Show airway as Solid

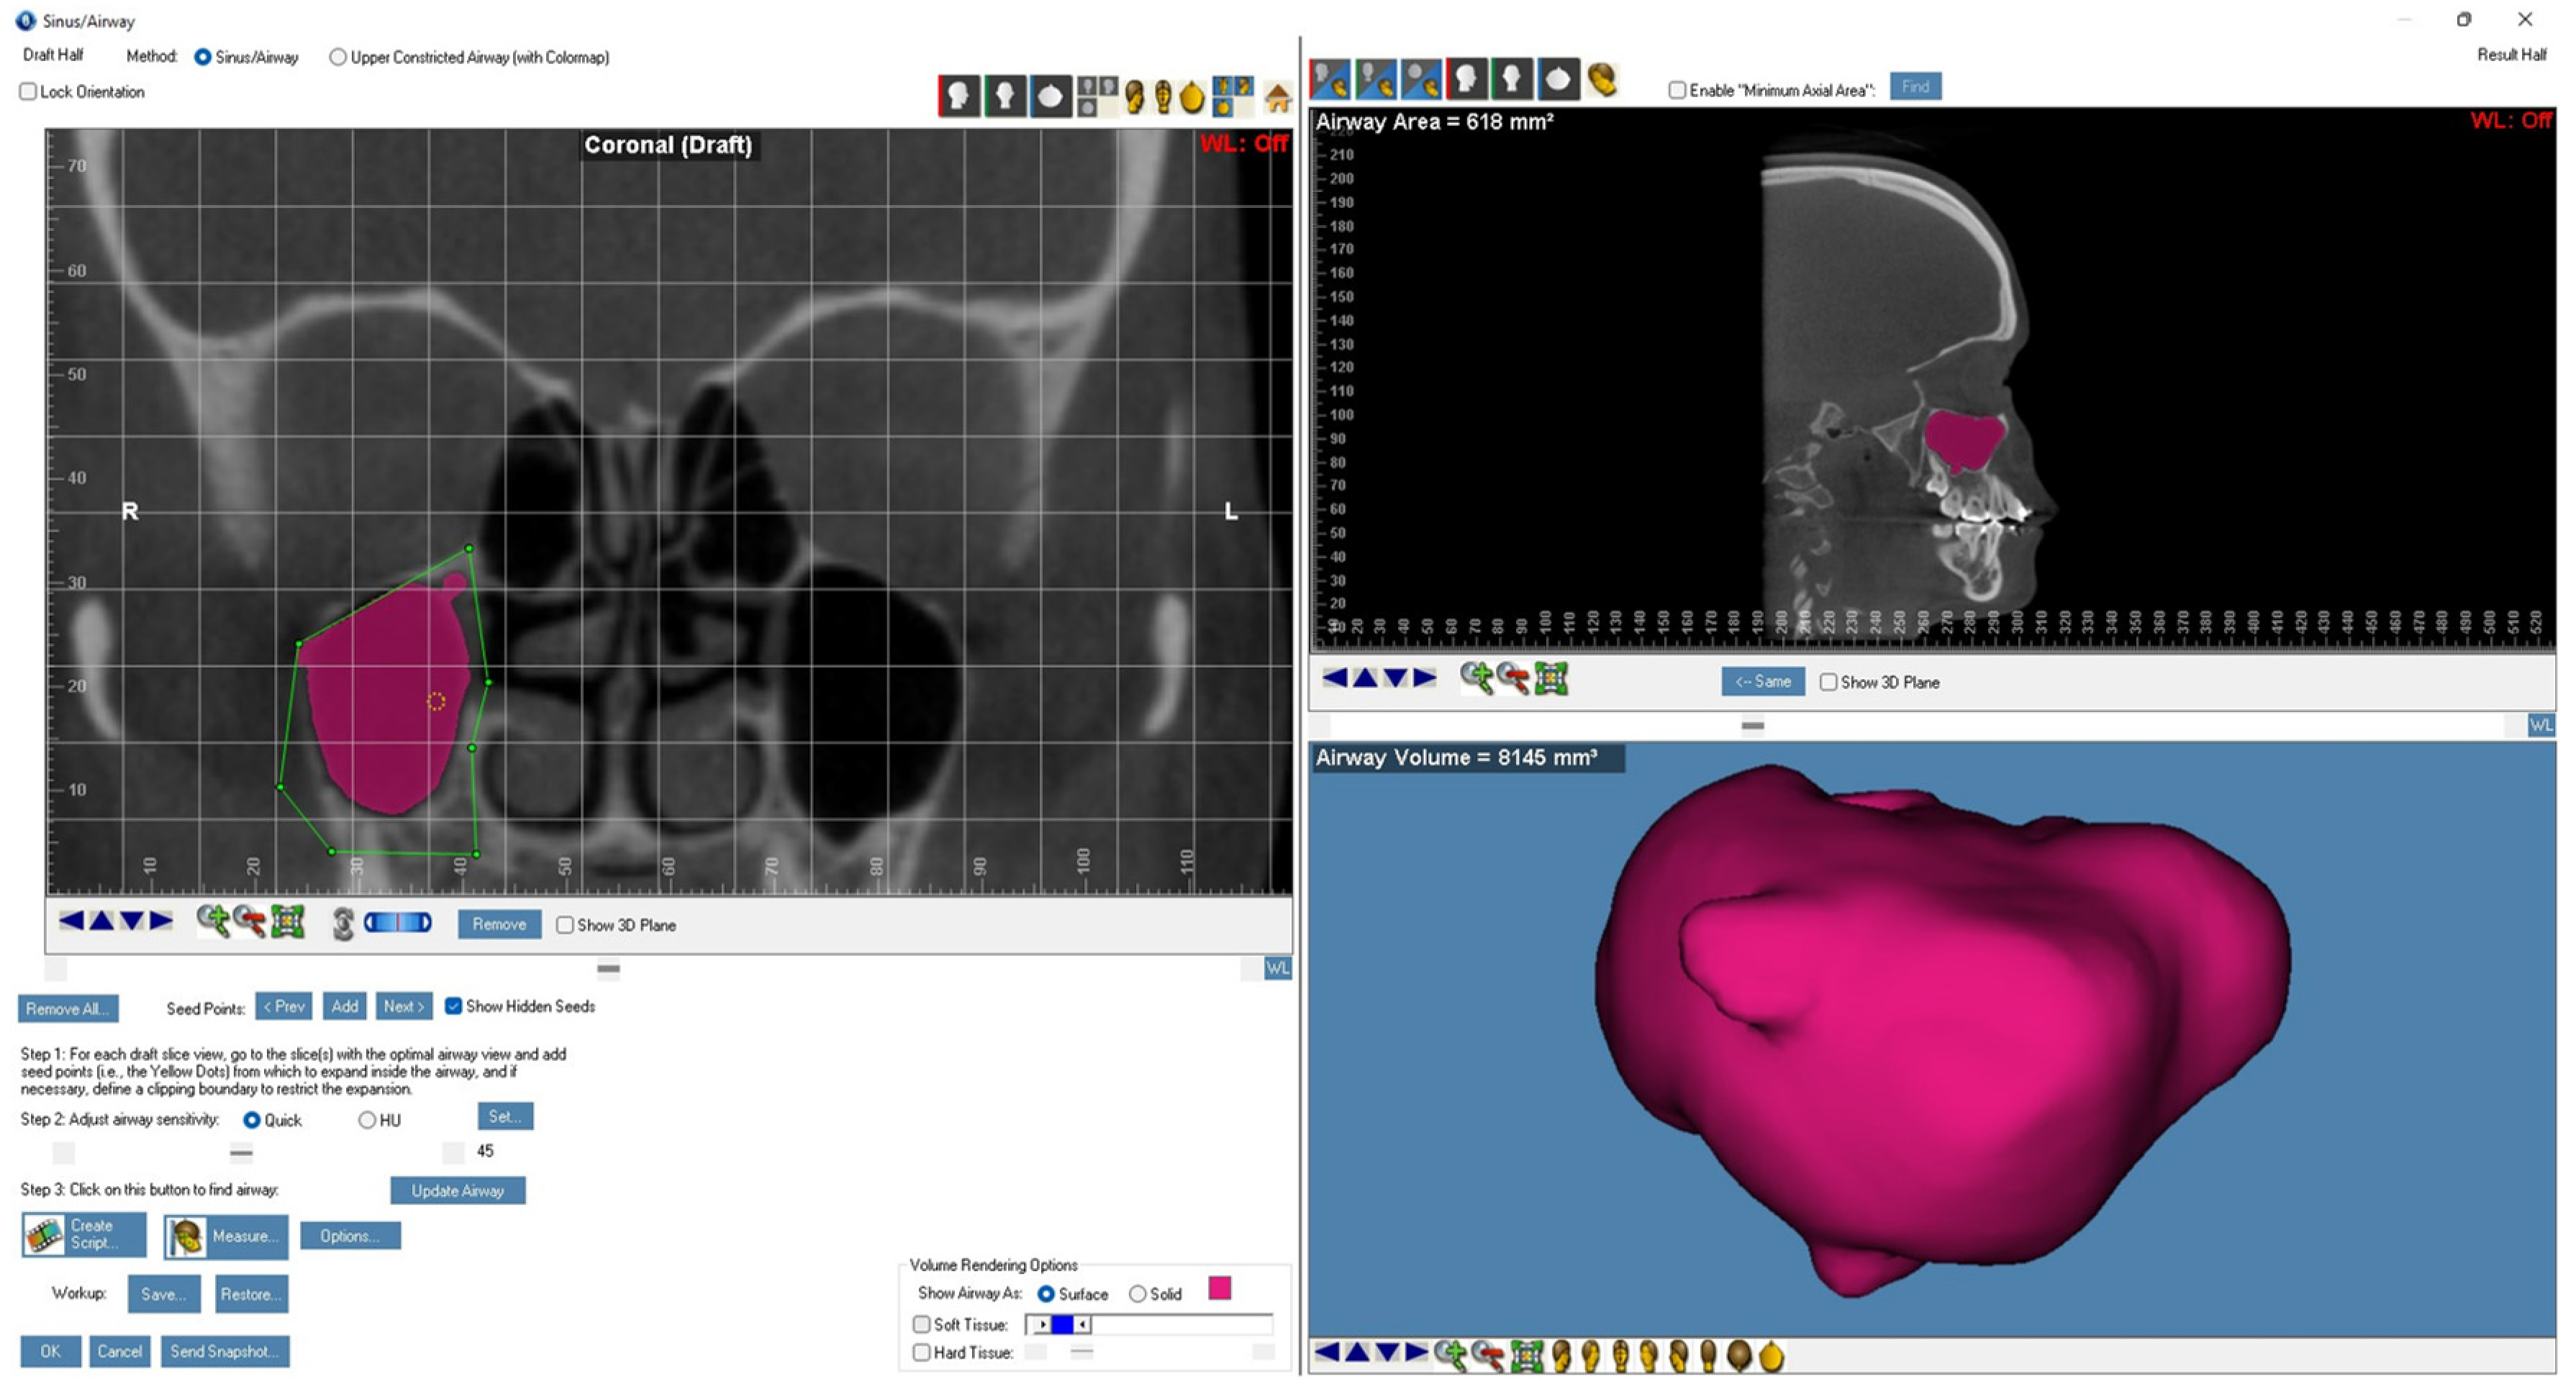1137,1294
